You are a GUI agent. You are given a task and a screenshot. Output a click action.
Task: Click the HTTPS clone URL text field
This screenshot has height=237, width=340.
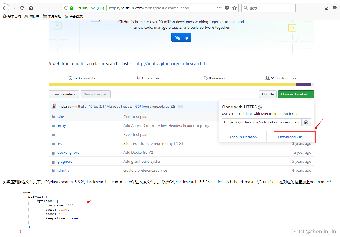click(x=262, y=122)
